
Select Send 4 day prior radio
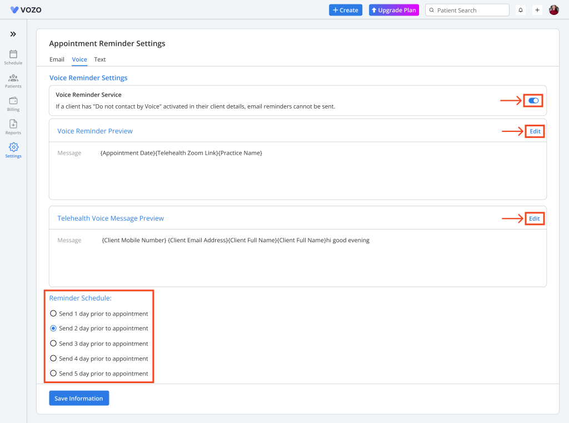pos(53,359)
